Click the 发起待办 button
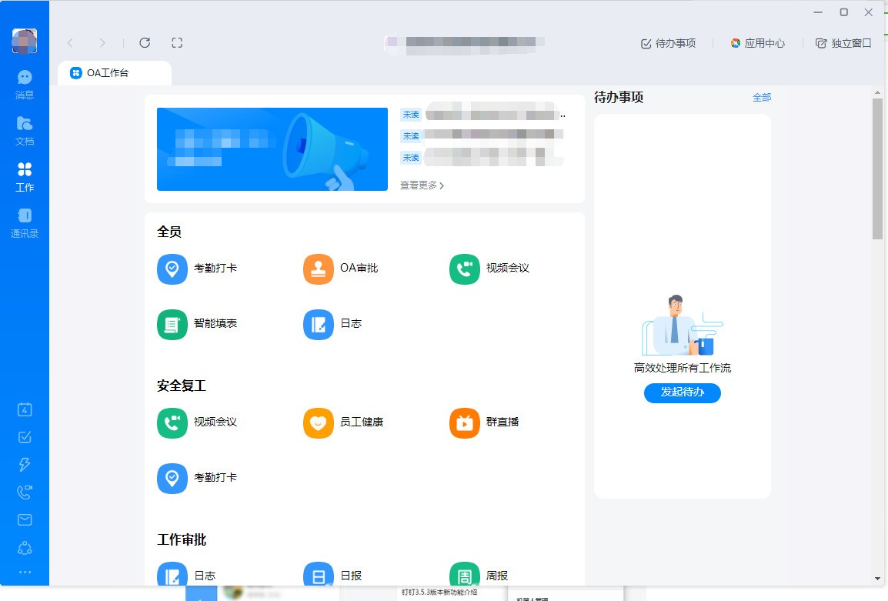The width and height of the screenshot is (888, 601). pos(682,393)
